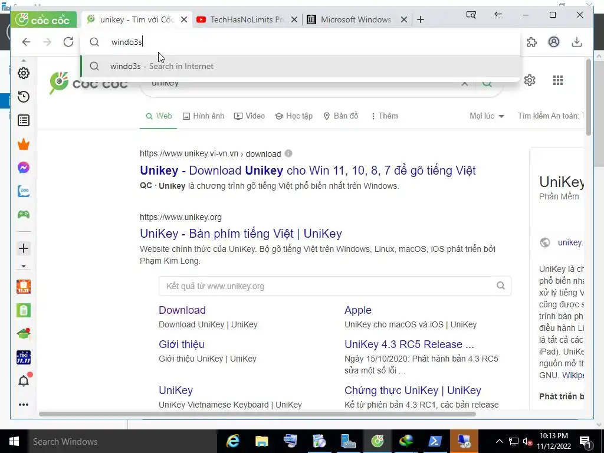Open the taskbar notification center
This screenshot has width=604, height=453.
coord(585,441)
